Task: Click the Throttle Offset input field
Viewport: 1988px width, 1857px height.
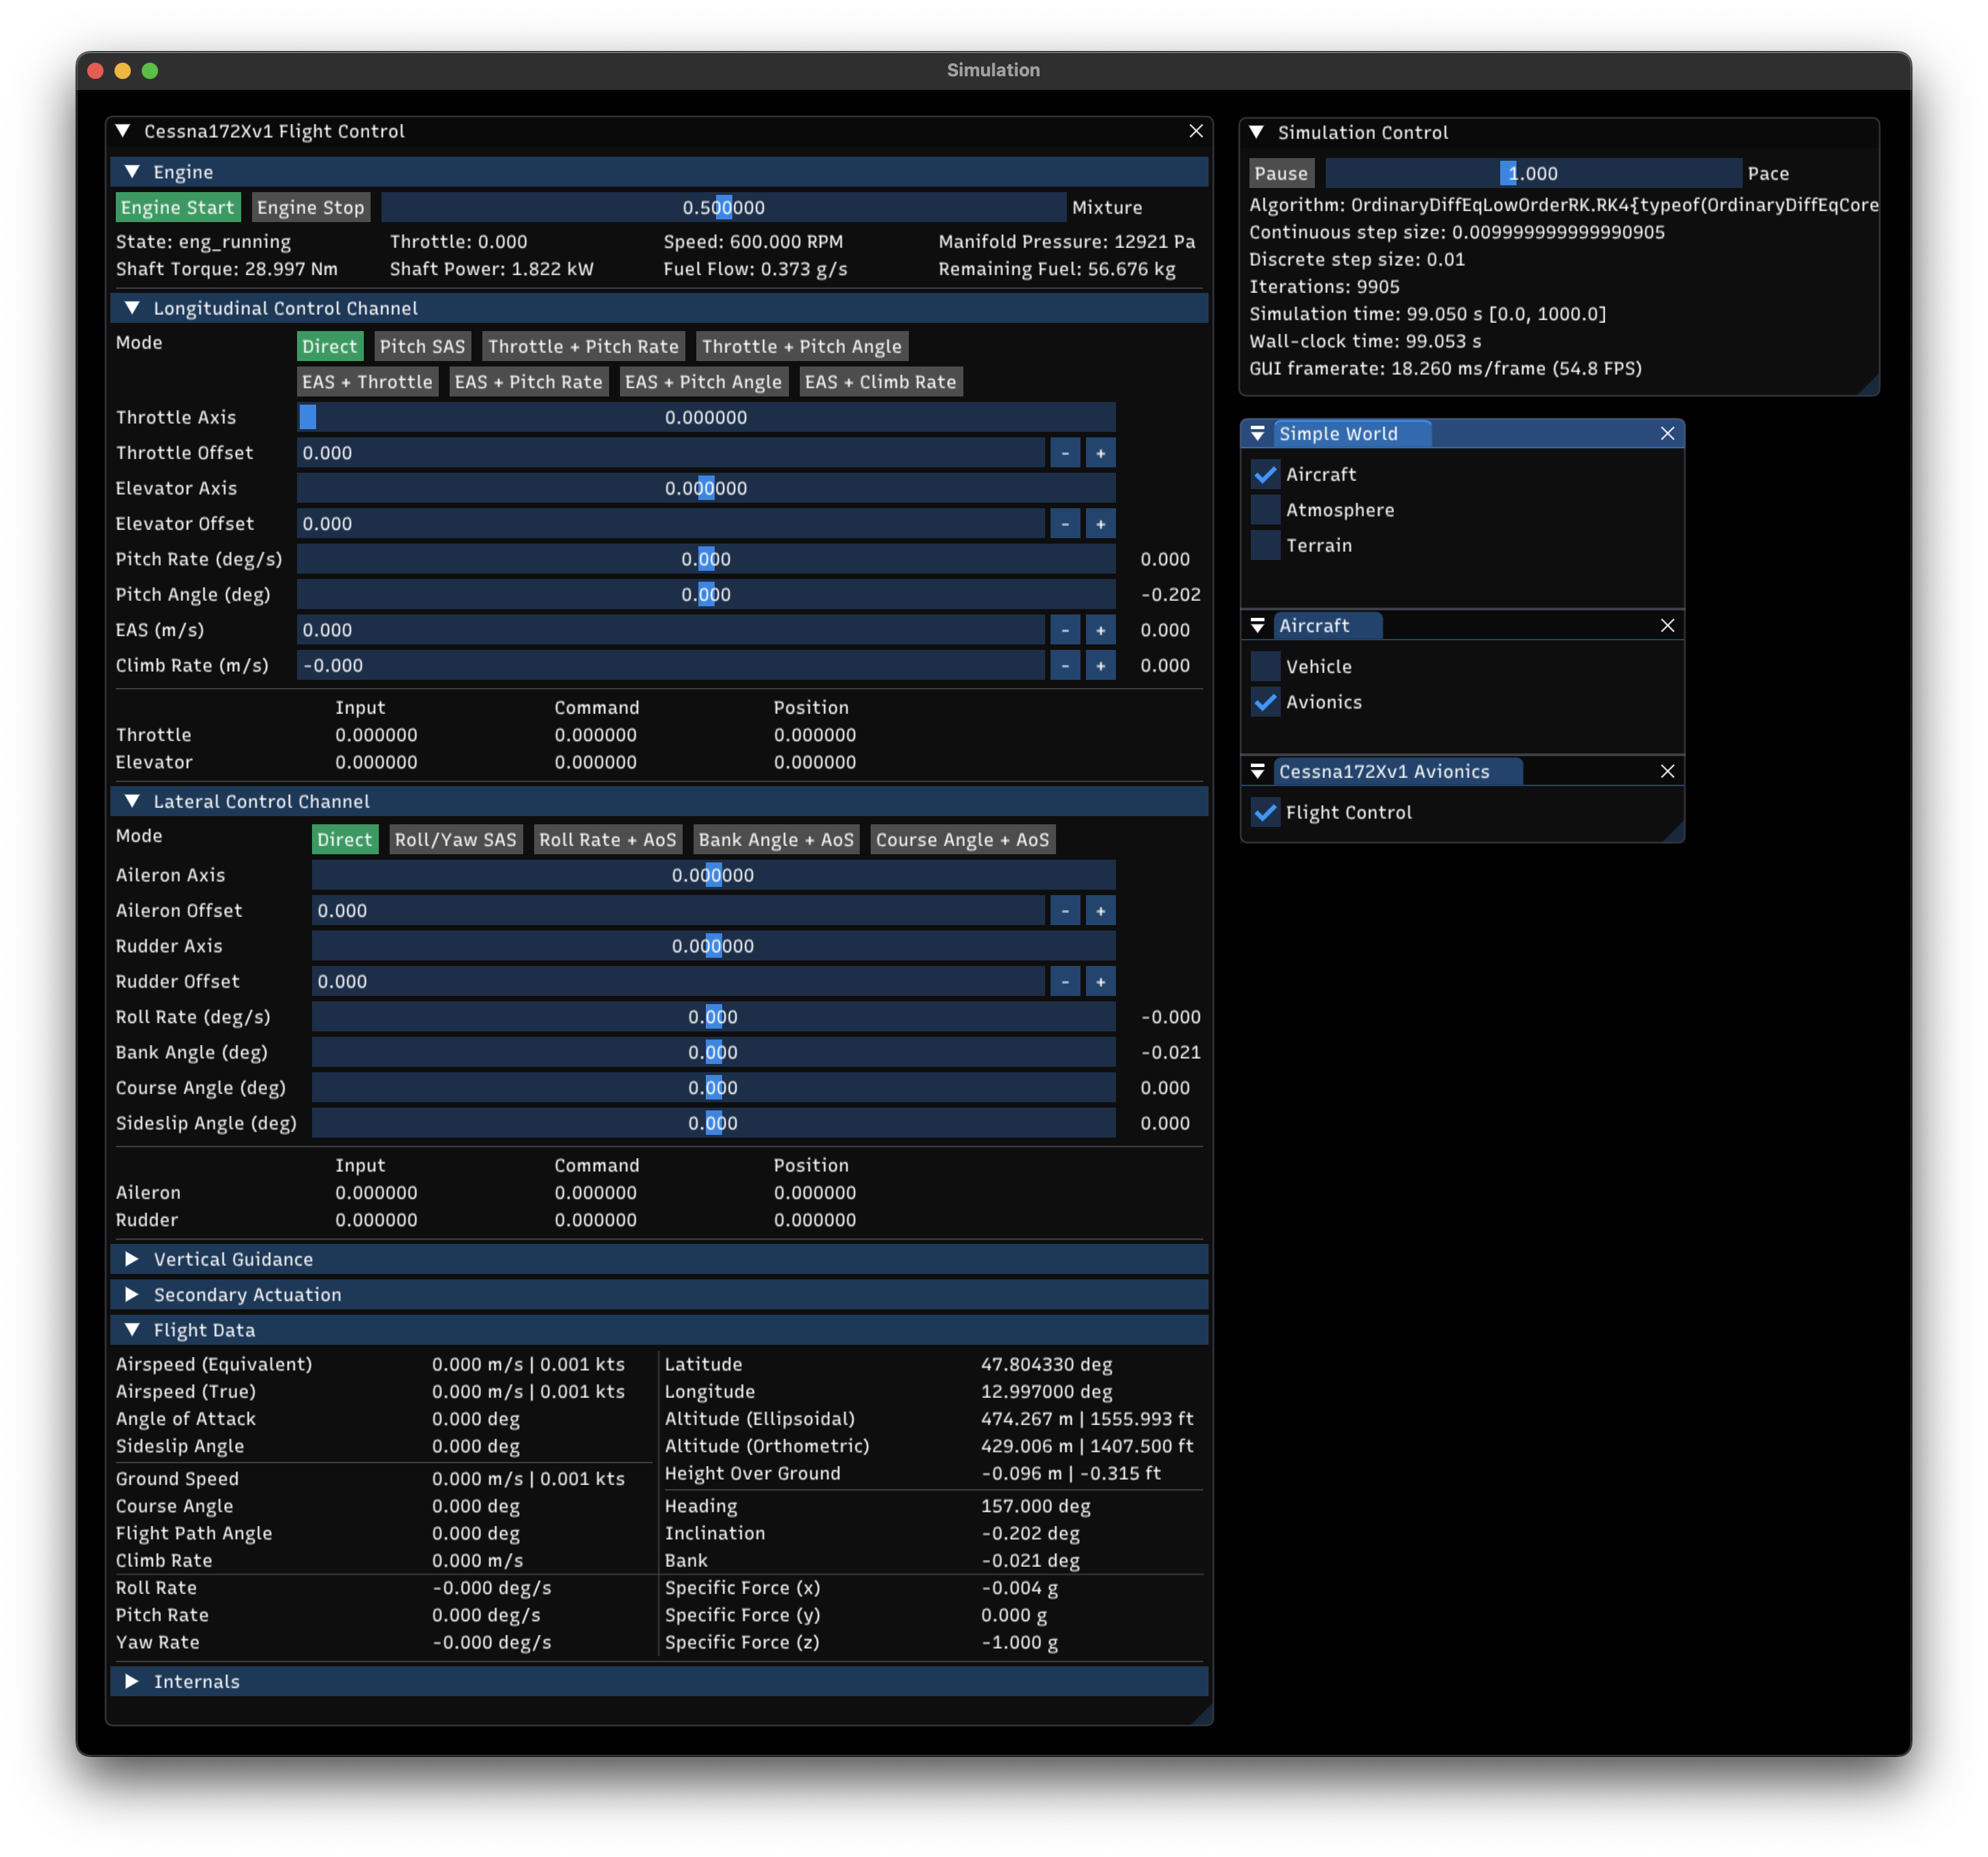Action: tap(671, 453)
